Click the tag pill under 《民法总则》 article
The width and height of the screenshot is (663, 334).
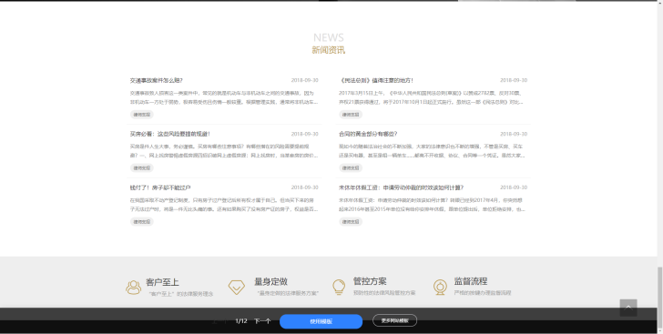tap(351, 115)
